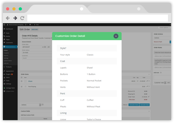Screen dimensions: 174x123
Task: Click the Refund button
Action: click(x=125, y=105)
